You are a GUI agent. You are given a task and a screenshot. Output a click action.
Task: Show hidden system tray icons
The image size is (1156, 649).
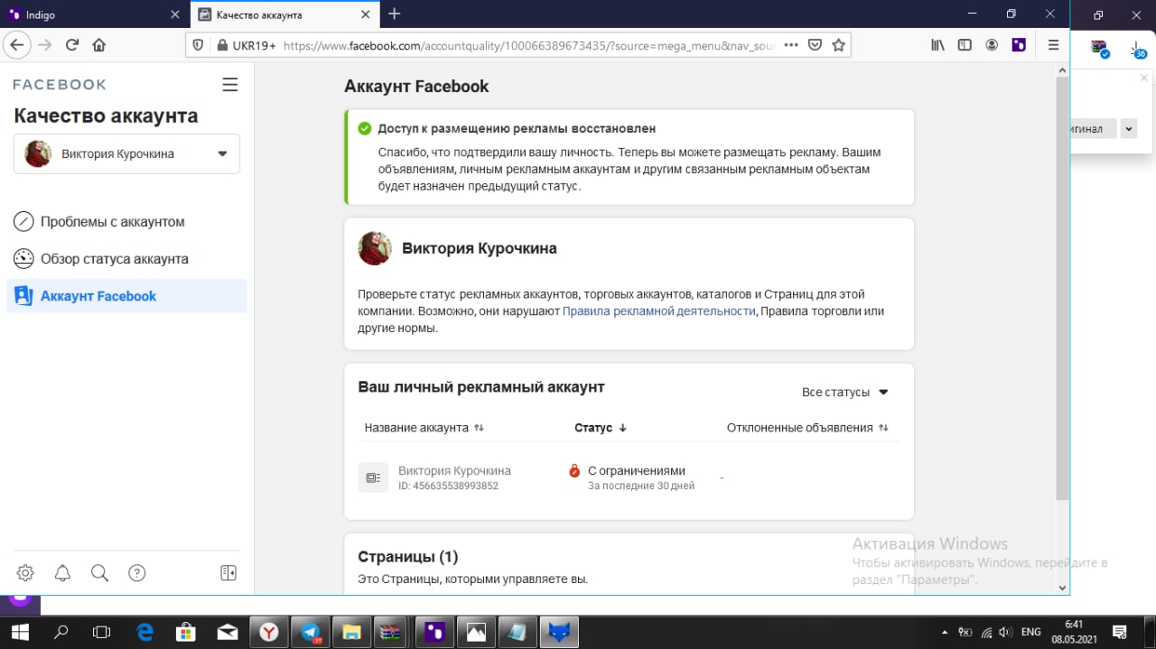pyautogui.click(x=945, y=632)
